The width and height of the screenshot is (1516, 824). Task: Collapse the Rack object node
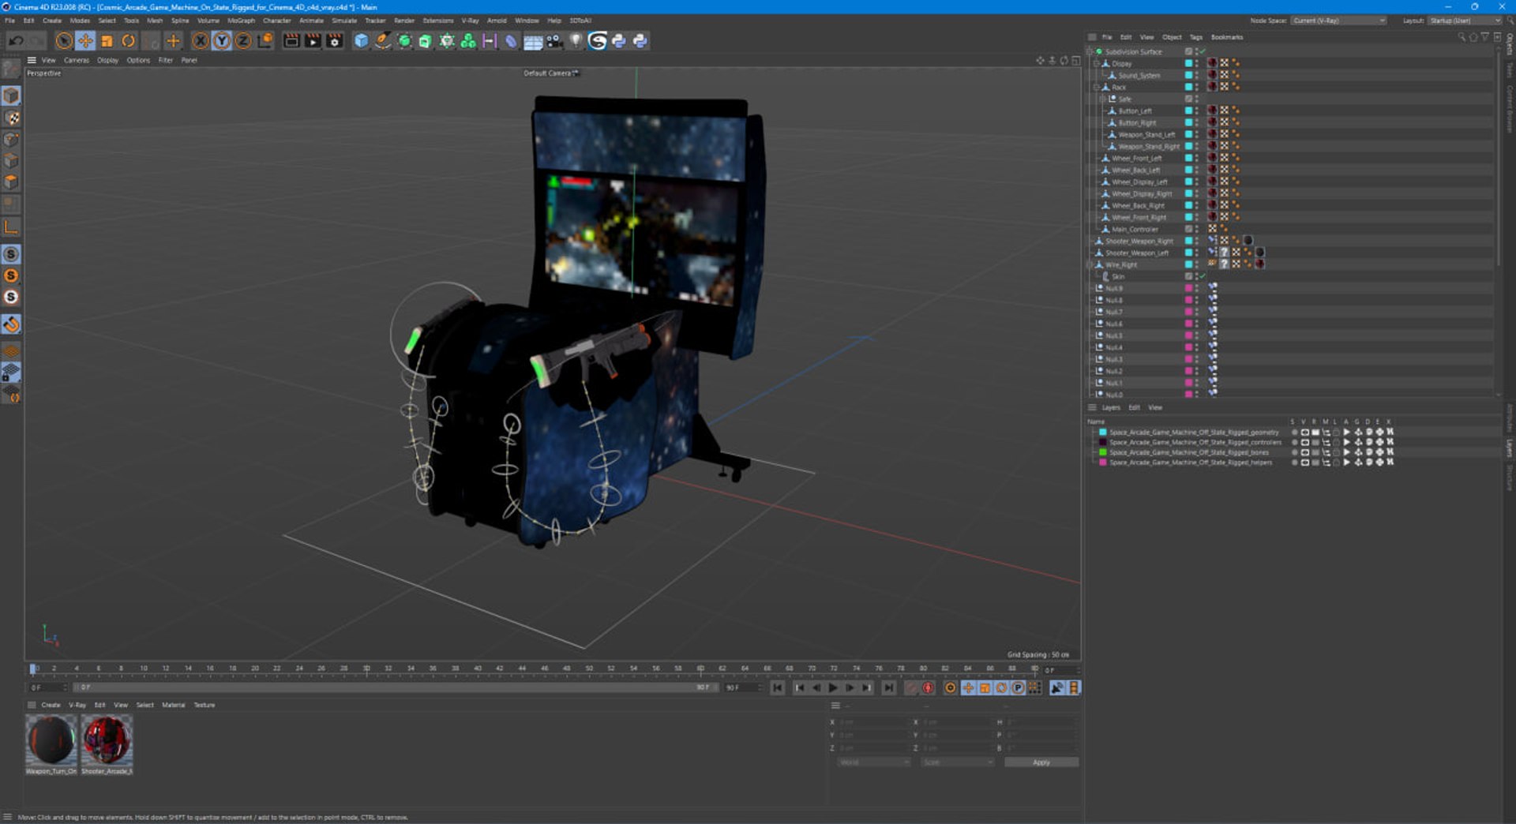[1097, 88]
